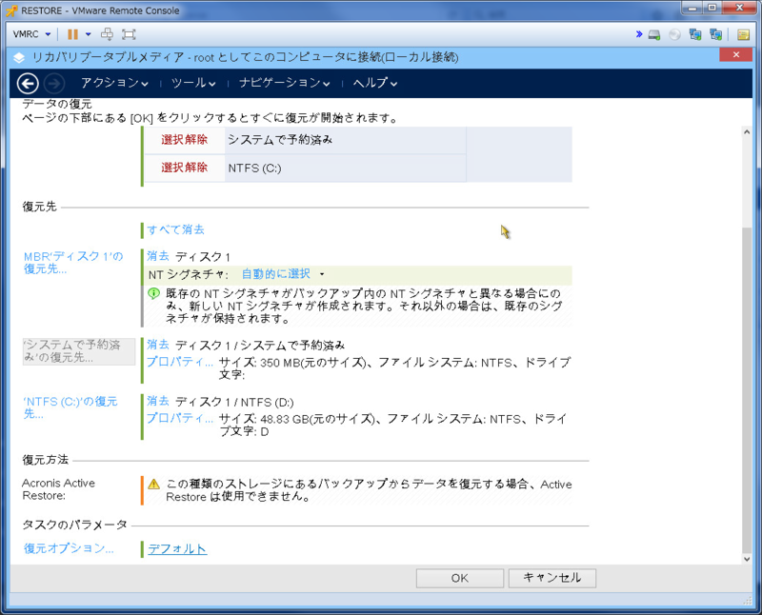The width and height of the screenshot is (762, 615).
Task: Click the send Ctrl+Alt+Del icon
Action: point(107,34)
